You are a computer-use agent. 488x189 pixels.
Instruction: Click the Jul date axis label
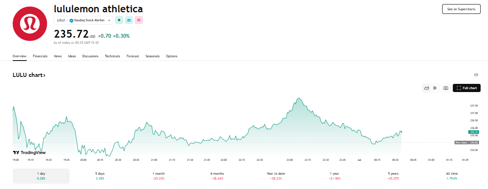click(x=359, y=160)
